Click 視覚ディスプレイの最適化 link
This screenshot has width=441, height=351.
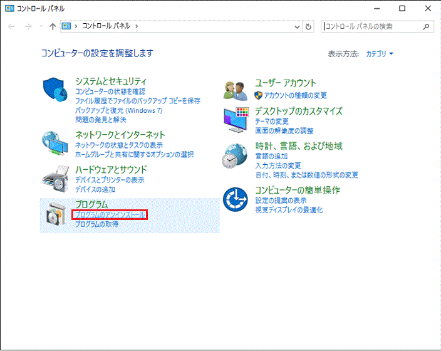(x=289, y=210)
